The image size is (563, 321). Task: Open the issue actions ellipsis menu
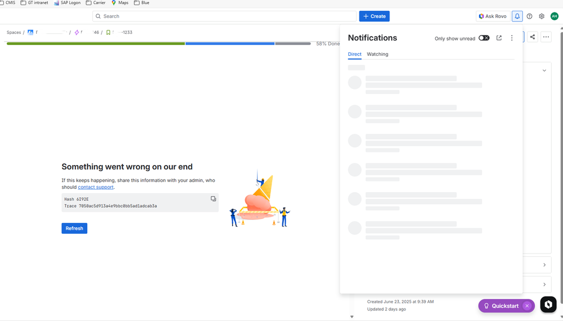pos(546,37)
